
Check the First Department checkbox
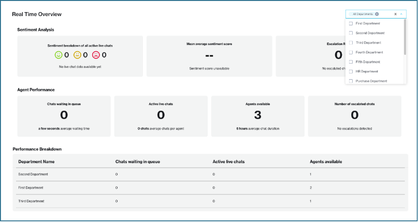tap(351, 23)
